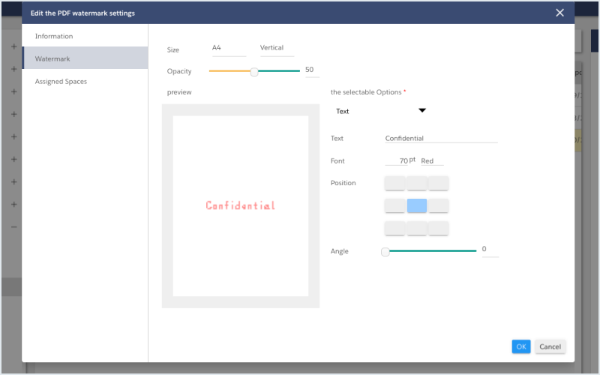
Task: Set watermark position to middle-left
Action: click(x=394, y=205)
